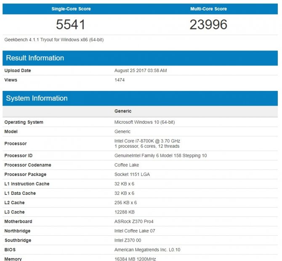Click the Geekbench 4.1.1 Tryout version text
The image size is (282, 261).
(x=54, y=40)
